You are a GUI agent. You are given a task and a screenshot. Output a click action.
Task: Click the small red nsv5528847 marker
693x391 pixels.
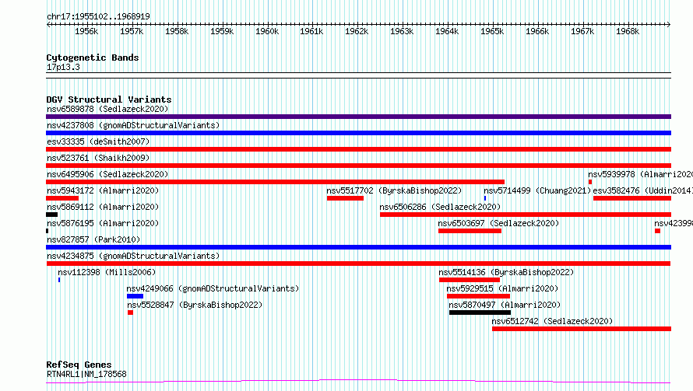(130, 312)
